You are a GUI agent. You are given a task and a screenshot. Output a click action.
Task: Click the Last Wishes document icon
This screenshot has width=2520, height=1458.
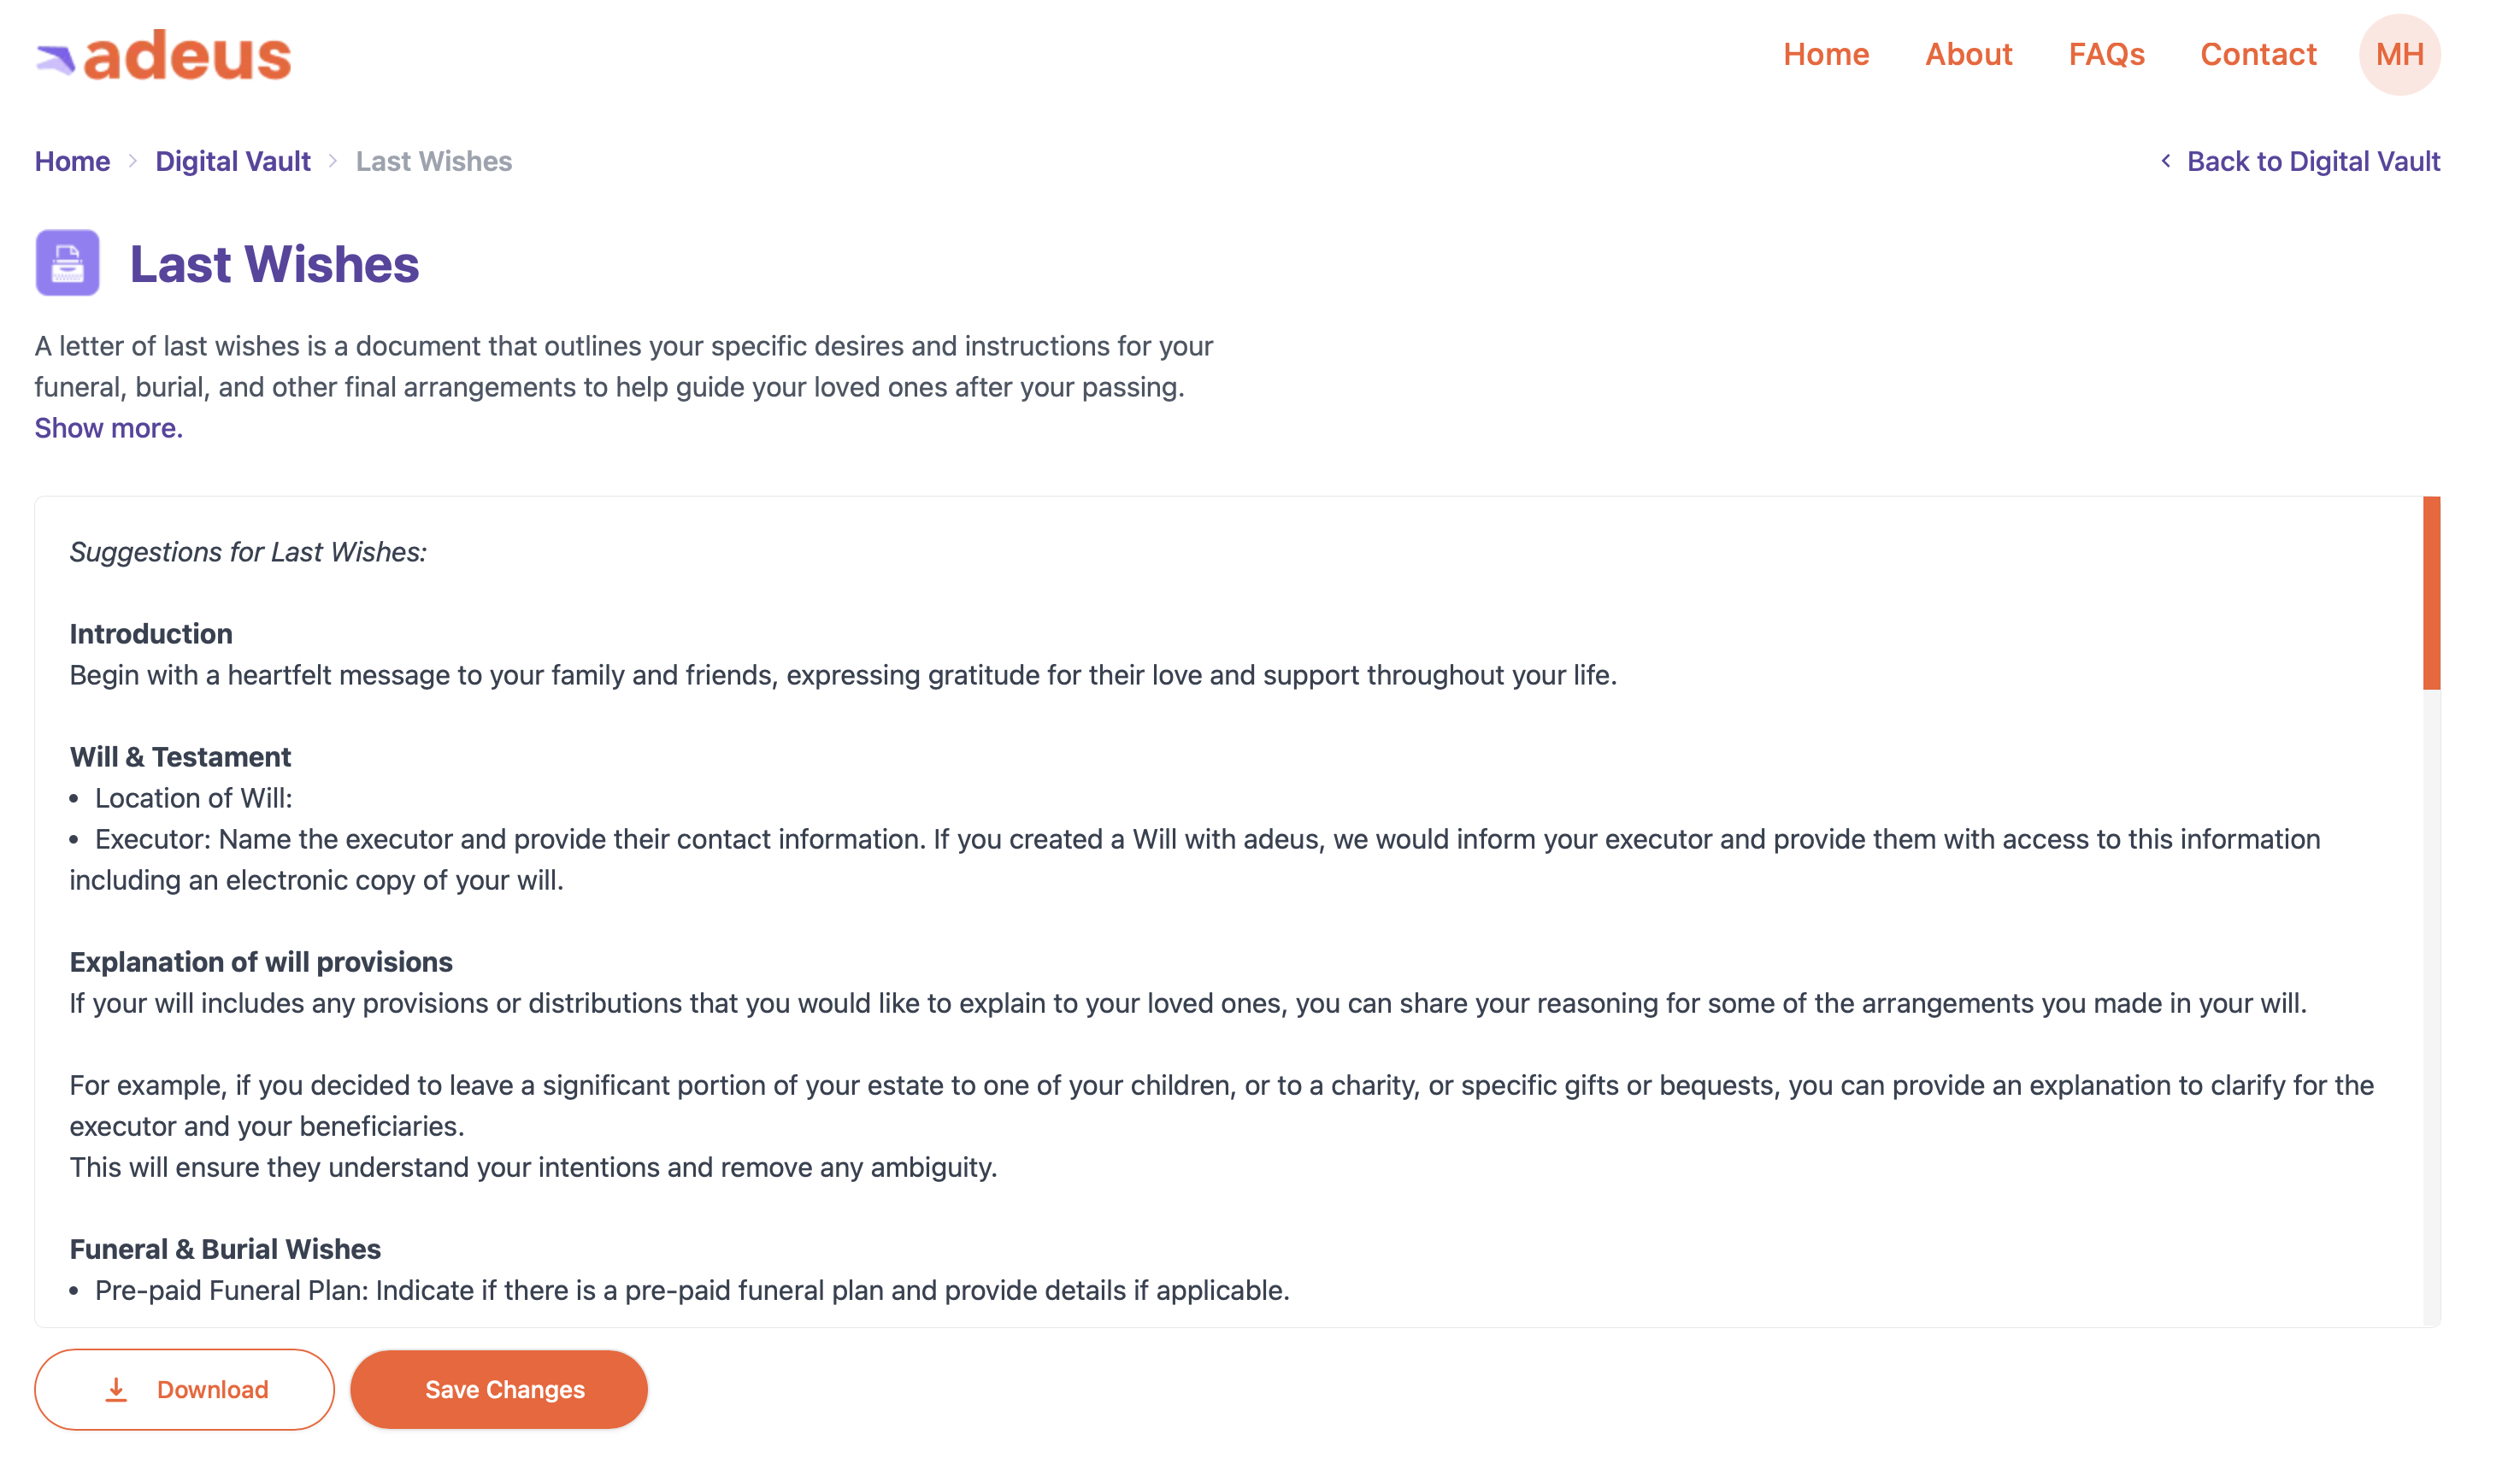[68, 263]
